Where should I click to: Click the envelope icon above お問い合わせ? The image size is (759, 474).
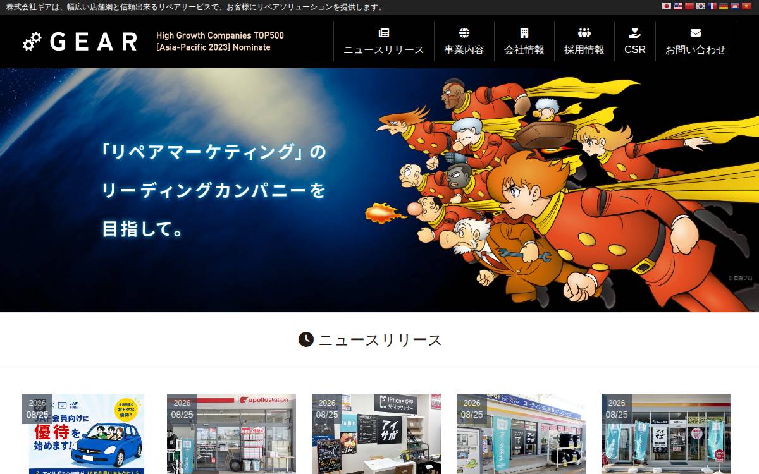click(696, 33)
